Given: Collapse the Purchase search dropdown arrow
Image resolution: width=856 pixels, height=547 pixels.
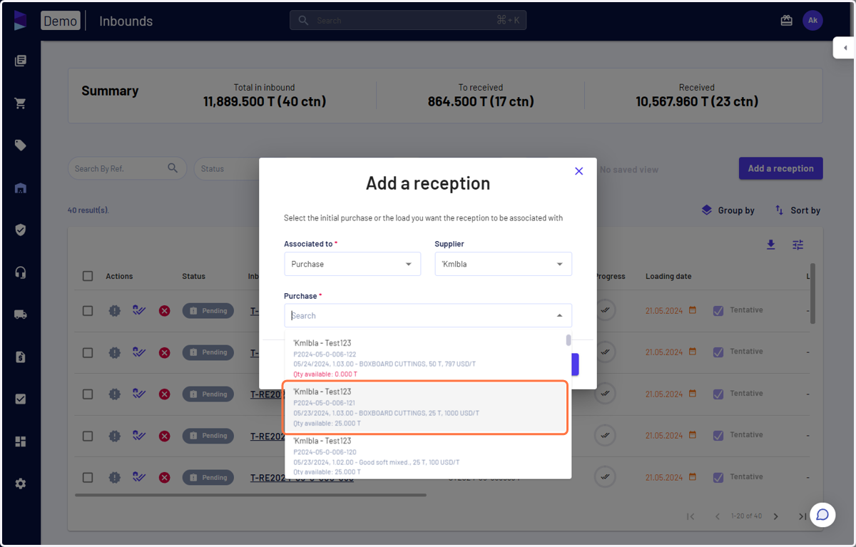Looking at the screenshot, I should (x=559, y=315).
